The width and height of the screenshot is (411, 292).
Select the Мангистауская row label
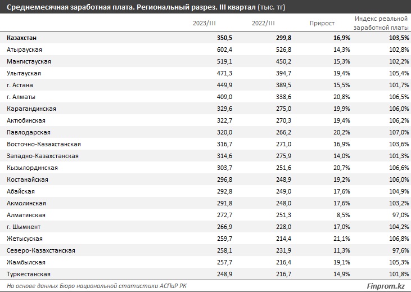[x=29, y=61]
